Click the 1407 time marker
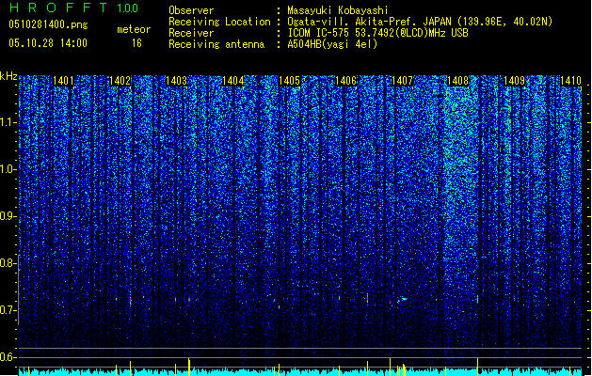592x376 pixels. click(403, 81)
